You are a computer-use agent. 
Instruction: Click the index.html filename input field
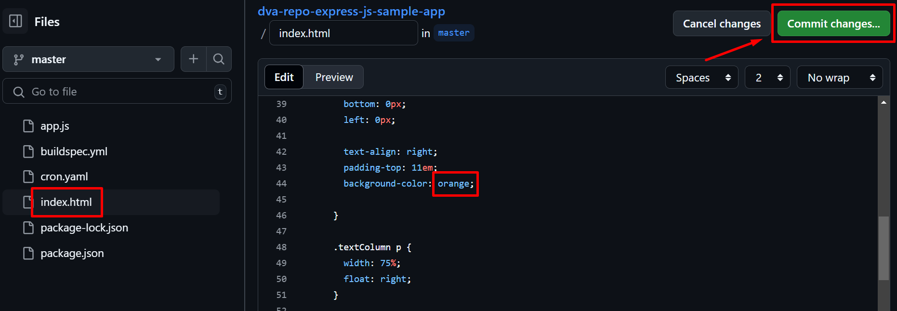343,33
